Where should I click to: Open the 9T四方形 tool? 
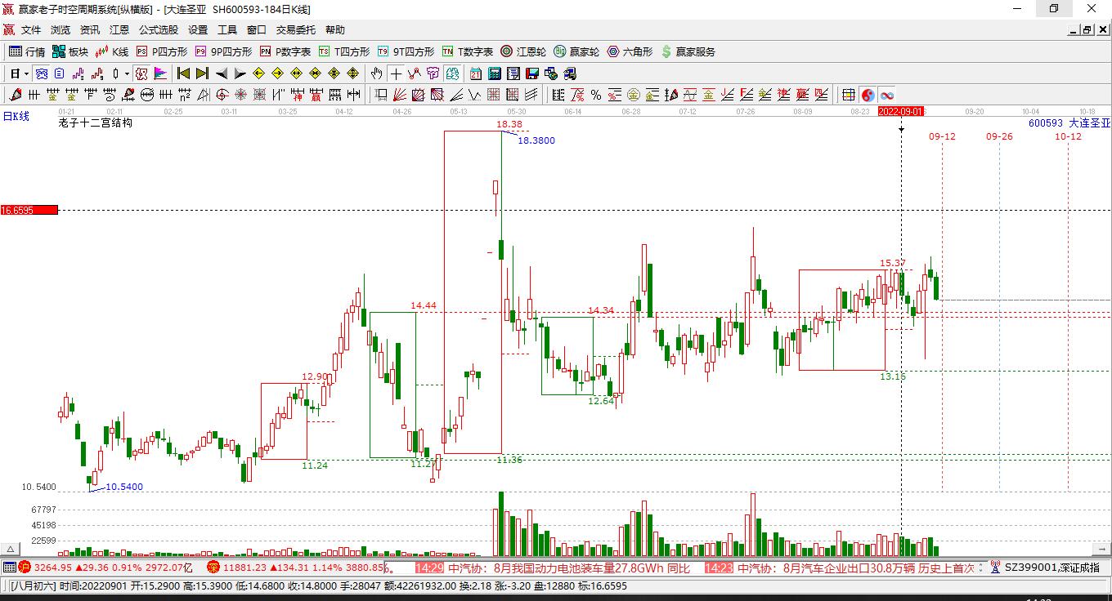(x=406, y=51)
